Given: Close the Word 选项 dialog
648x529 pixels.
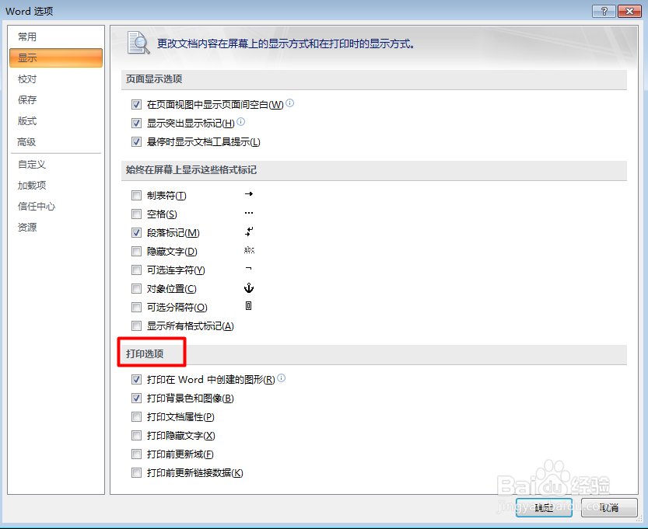Looking at the screenshot, I should point(629,11).
